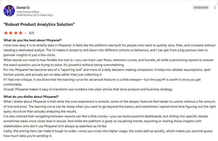Click the first red rating star

click(x=6, y=33)
